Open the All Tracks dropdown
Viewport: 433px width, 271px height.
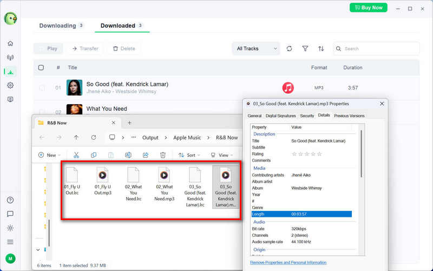click(256, 49)
